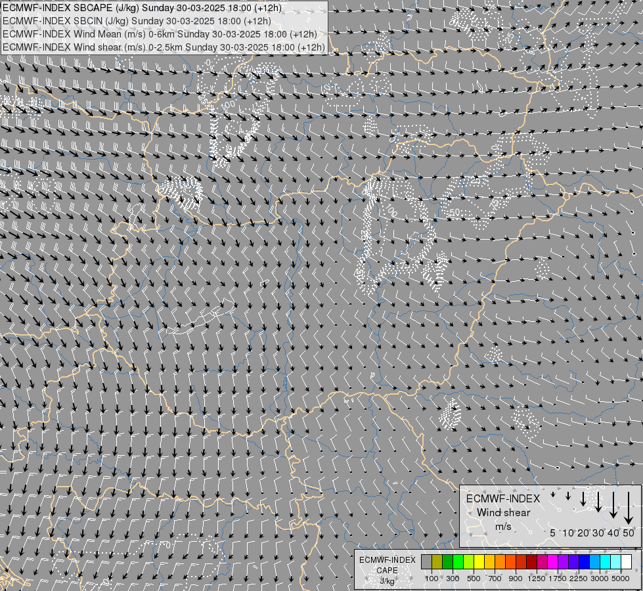The height and width of the screenshot is (591, 643).
Task: Pick the sky blue swatch right of 3000 tick
Action: click(x=595, y=561)
